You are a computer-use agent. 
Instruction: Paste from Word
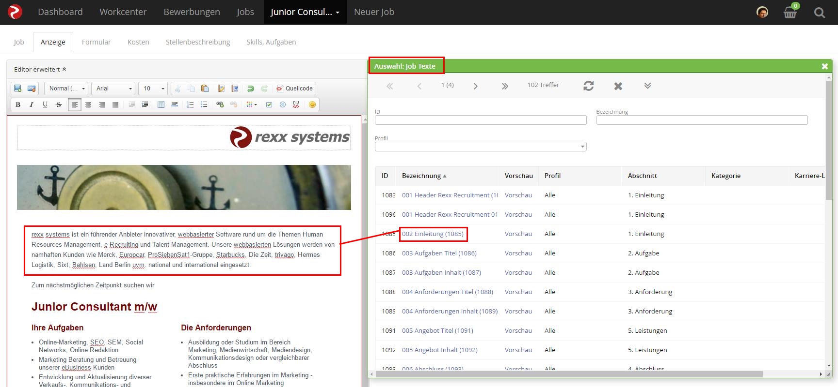(x=235, y=89)
